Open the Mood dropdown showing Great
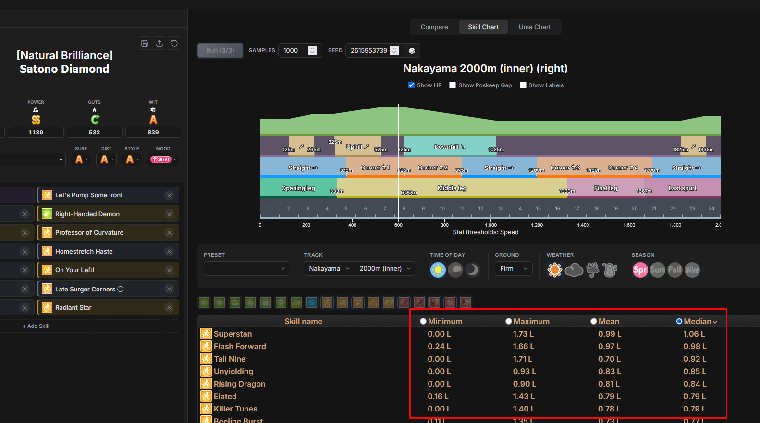 pyautogui.click(x=163, y=159)
